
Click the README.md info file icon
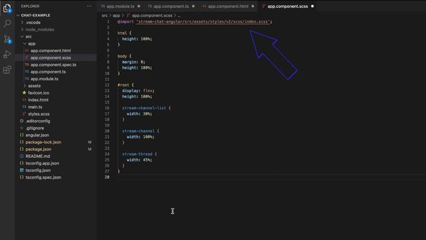22,156
